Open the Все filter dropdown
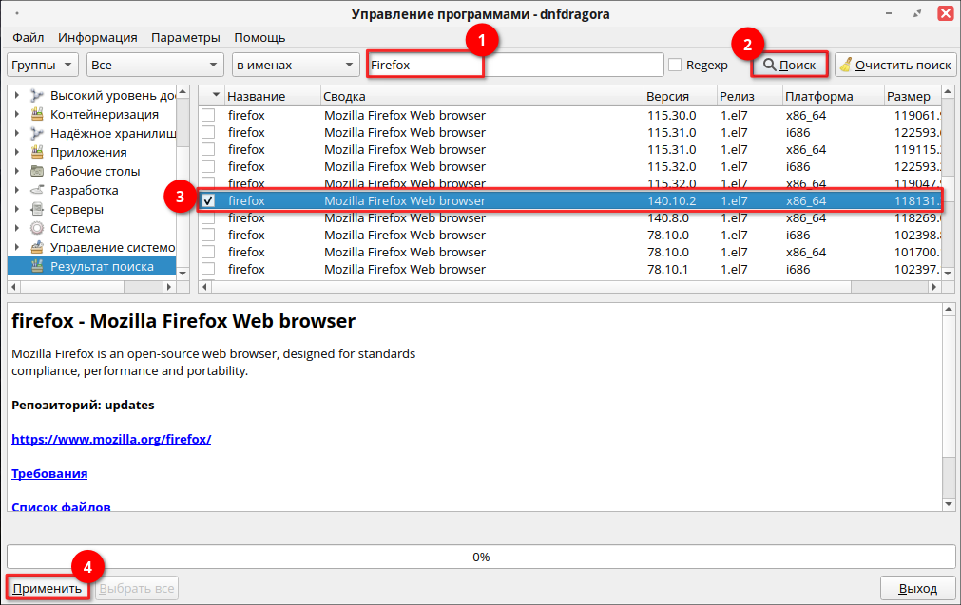 [x=154, y=65]
